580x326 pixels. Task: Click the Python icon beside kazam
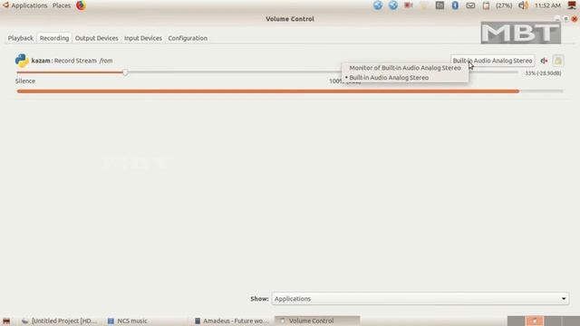22,61
